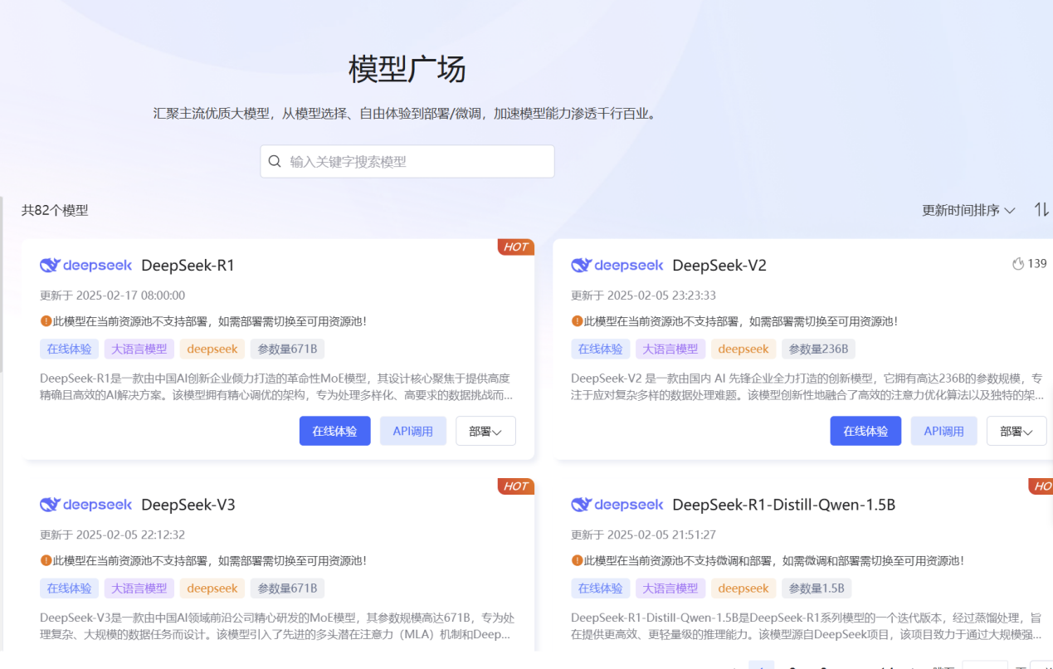Open the DeepSeek-V3 model title
The width and height of the screenshot is (1053, 669).
click(188, 505)
